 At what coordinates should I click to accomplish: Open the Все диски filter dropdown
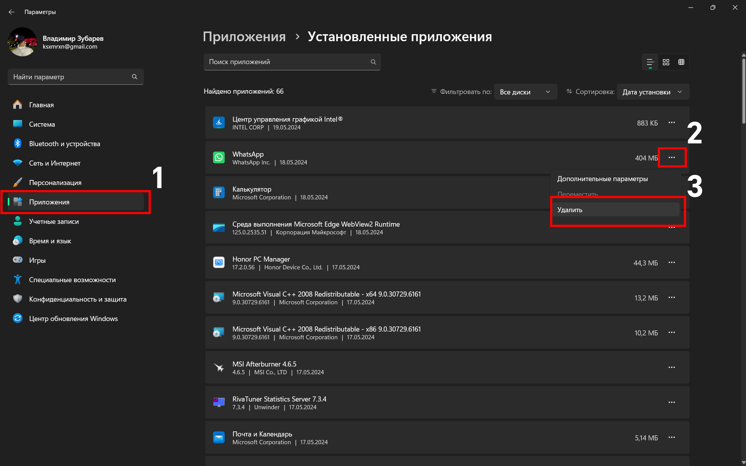coord(526,92)
